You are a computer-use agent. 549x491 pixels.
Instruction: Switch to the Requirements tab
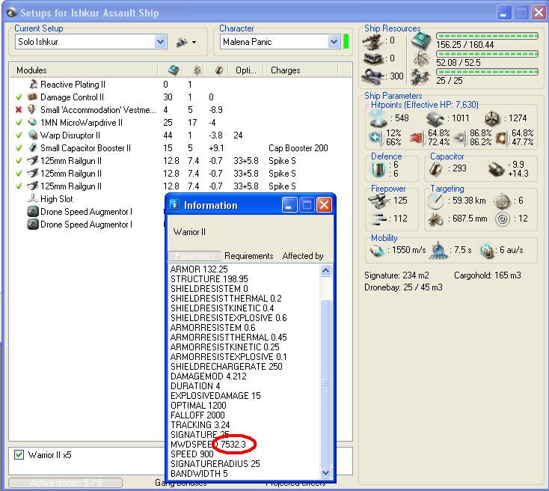[248, 256]
